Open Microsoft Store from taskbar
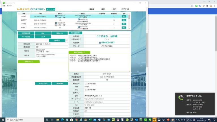The image size is (217, 122). (x=71, y=120)
